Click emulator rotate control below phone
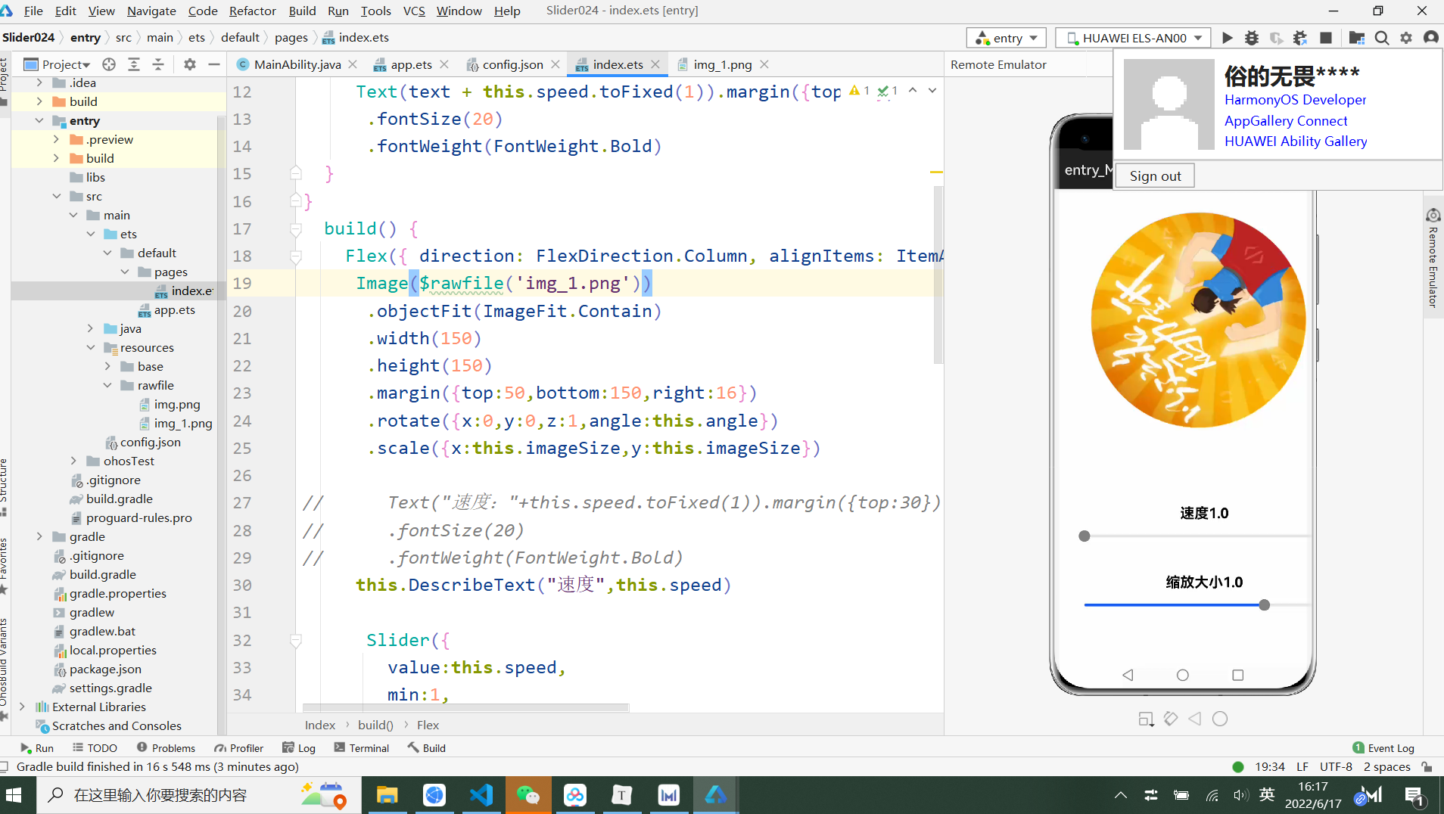 pyautogui.click(x=1171, y=719)
